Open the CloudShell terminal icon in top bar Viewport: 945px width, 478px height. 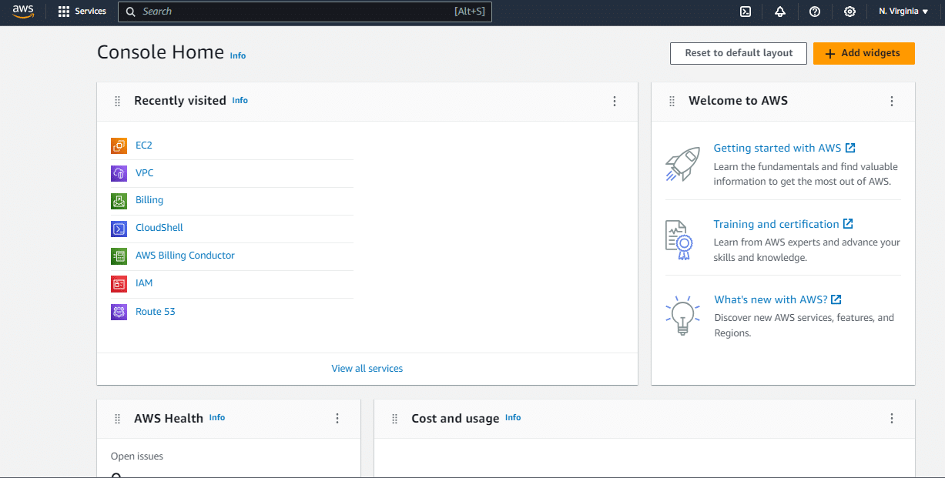[x=744, y=12]
